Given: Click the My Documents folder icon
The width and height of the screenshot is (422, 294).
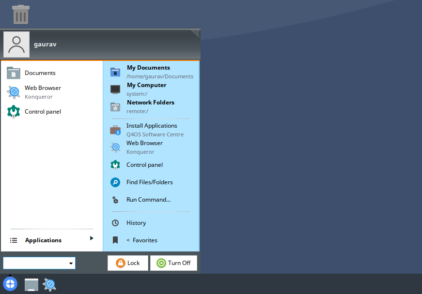Looking at the screenshot, I should point(115,72).
